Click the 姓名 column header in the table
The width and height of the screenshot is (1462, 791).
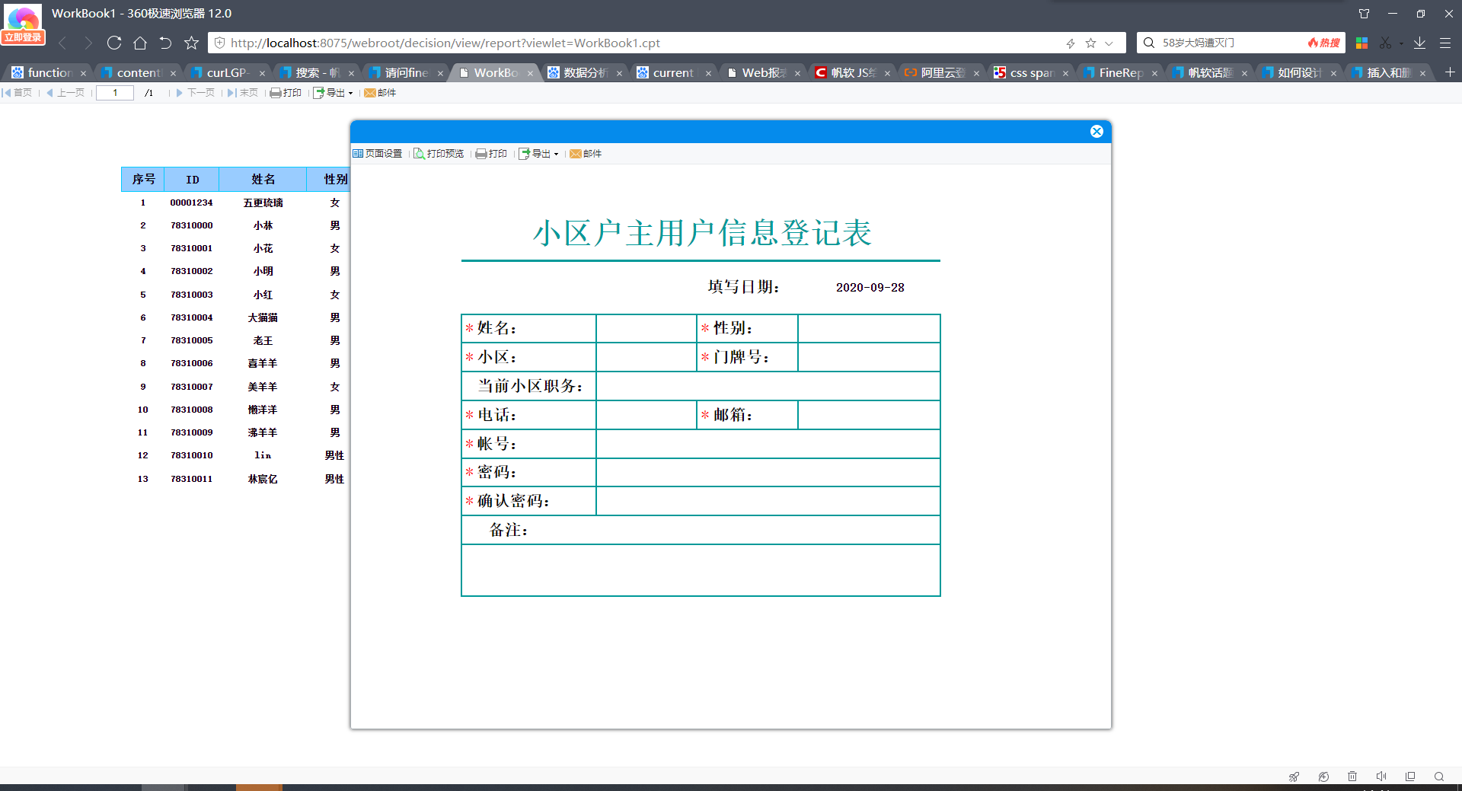pos(263,180)
